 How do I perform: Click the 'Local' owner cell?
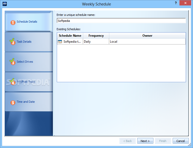tap(147, 41)
